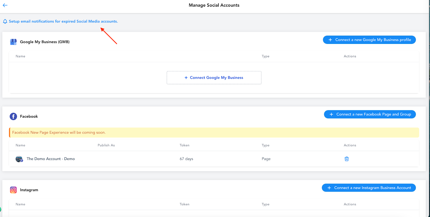
Task: Click the dashed Connect Google My Business box
Action: (214, 78)
